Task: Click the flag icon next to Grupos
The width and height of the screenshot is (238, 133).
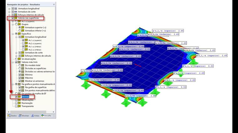Action: pos(19,24)
